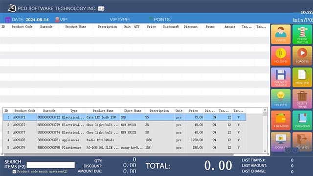The height and width of the screenshot is (176, 313).
Task: Open the VIP customer button
Action: click(281, 34)
